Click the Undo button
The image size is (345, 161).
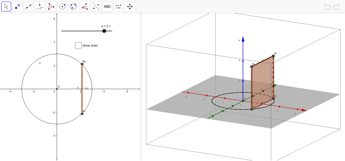click(327, 7)
